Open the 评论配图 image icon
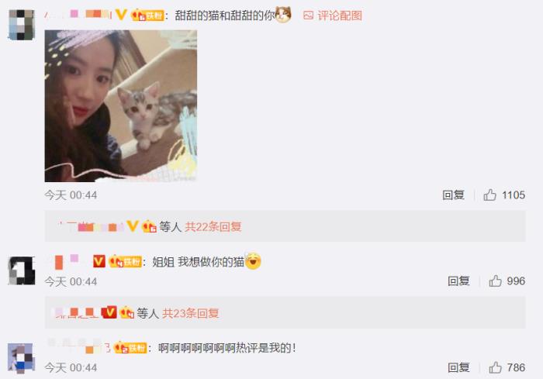This screenshot has width=543, height=379. pos(308,16)
